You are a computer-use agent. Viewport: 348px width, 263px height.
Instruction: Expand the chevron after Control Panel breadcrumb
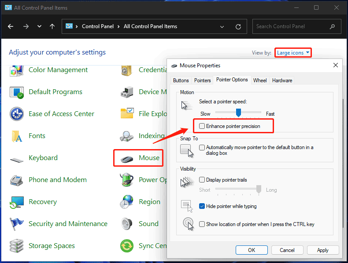point(118,26)
